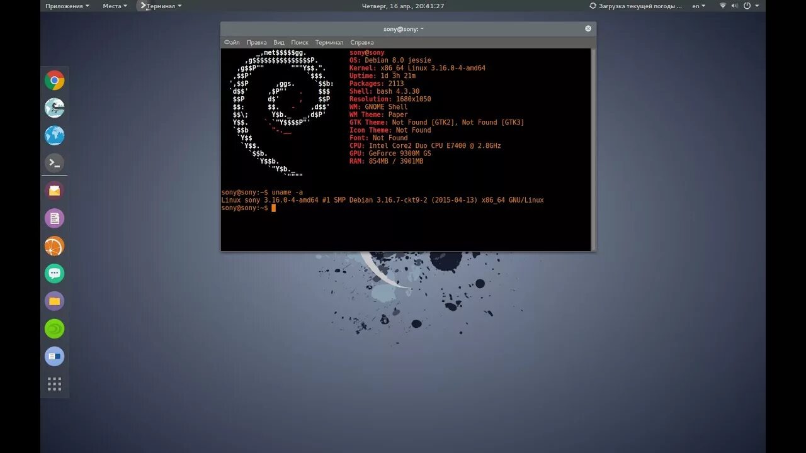Open the Вид menu
Image resolution: width=806 pixels, height=453 pixels.
tap(279, 42)
